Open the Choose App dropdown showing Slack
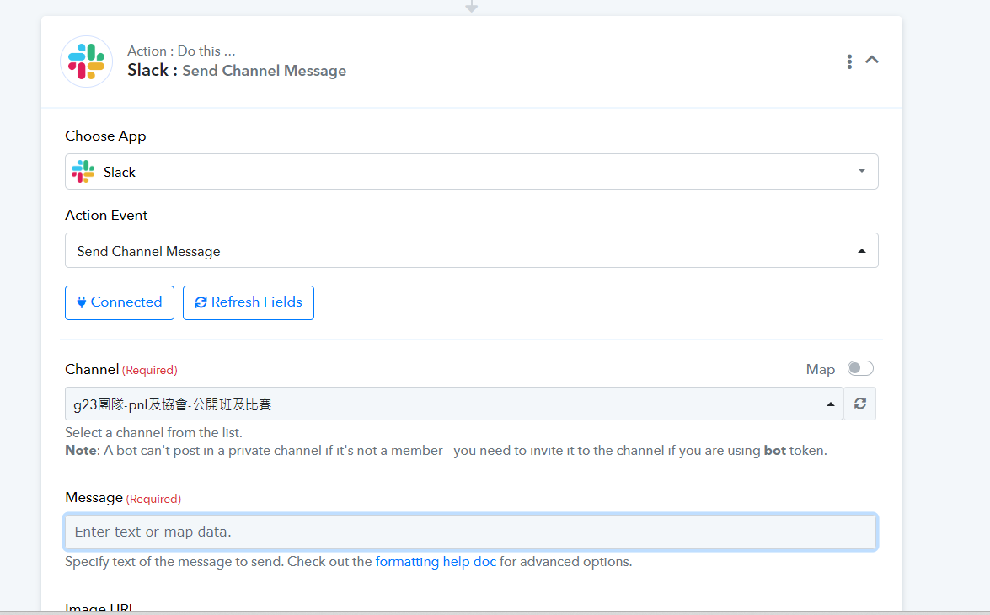Screen dimensions: 990x615 (x=471, y=172)
